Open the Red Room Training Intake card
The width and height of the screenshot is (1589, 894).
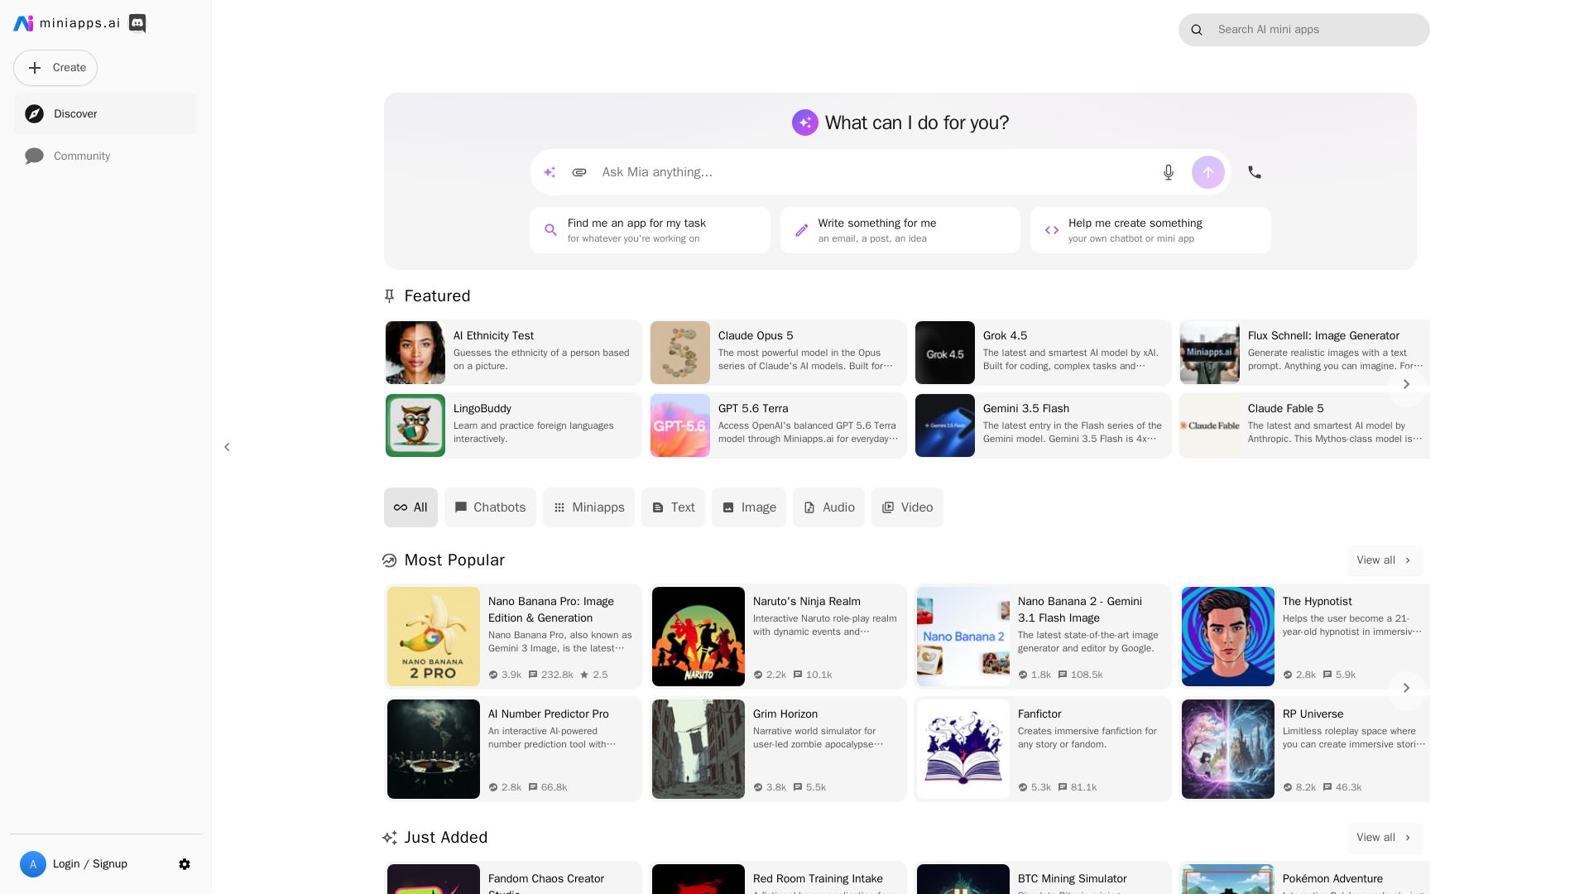(x=778, y=878)
